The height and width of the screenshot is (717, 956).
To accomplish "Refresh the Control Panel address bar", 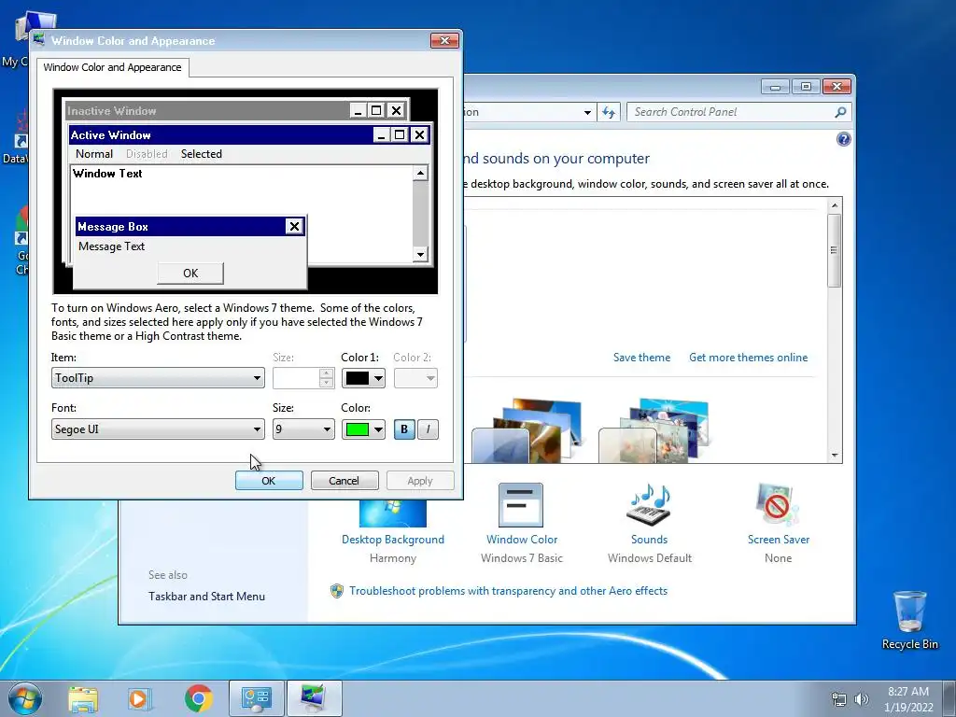I will click(609, 112).
